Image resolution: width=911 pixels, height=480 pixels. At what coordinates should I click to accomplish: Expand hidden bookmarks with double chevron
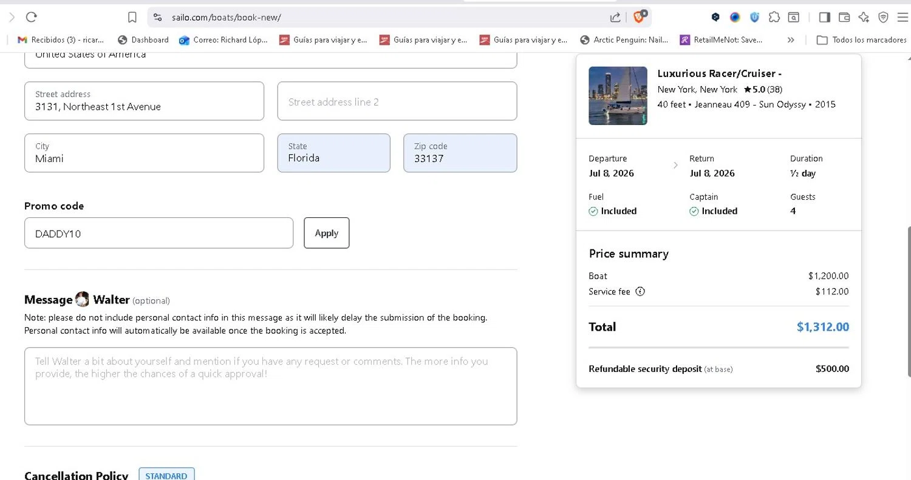[x=791, y=39]
